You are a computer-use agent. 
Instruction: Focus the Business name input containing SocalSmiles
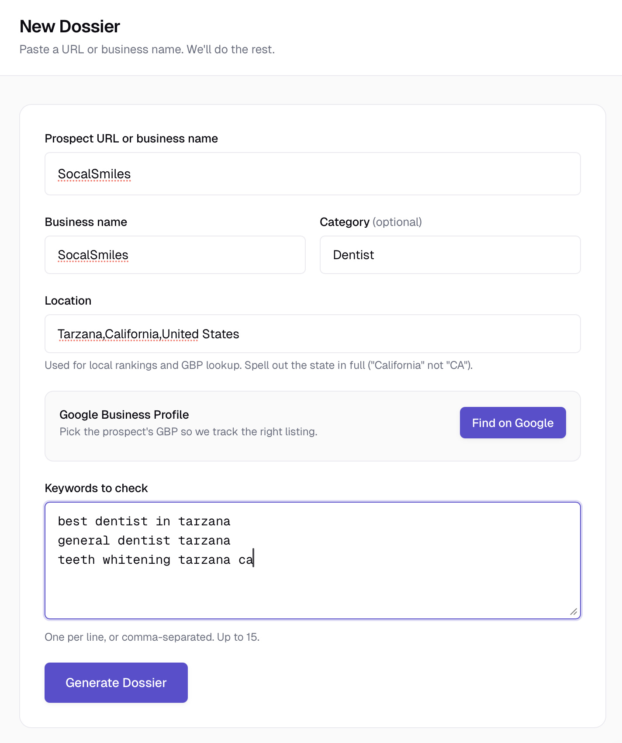[x=175, y=255]
